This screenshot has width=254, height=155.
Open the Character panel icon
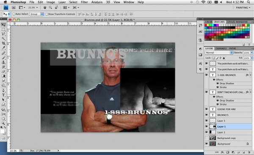(200, 64)
